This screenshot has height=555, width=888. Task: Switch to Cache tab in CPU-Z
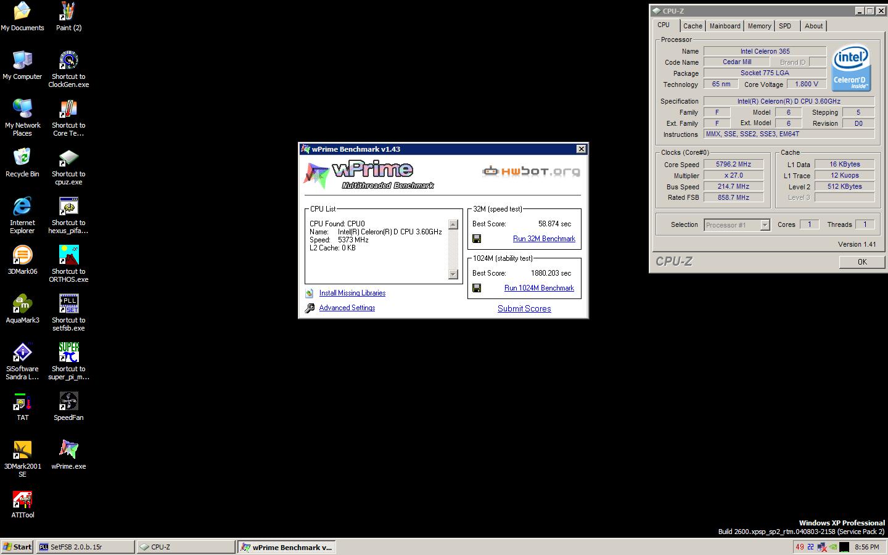[x=693, y=26]
